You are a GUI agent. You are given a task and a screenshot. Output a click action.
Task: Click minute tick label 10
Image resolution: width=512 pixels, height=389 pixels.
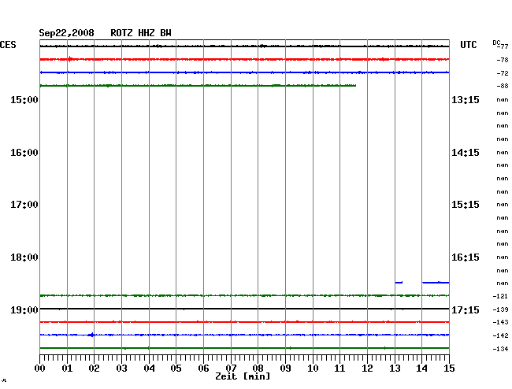tap(313, 369)
